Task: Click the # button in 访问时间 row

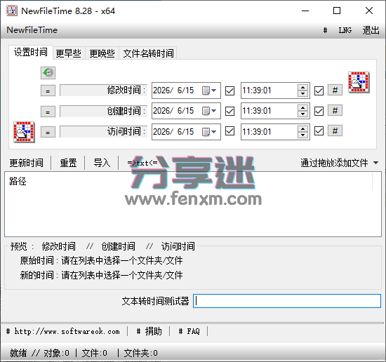Action: (x=335, y=130)
